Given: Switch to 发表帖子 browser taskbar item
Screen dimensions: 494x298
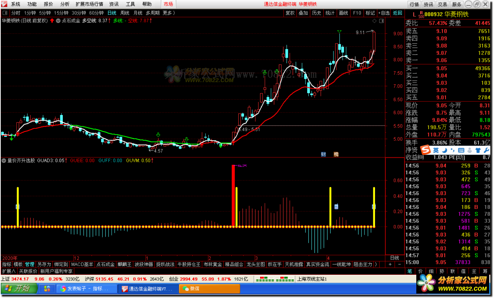Looking at the screenshot, I should (x=87, y=289).
